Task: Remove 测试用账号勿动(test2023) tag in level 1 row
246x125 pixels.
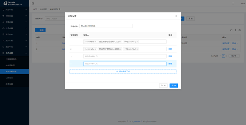Action: click(x=121, y=42)
